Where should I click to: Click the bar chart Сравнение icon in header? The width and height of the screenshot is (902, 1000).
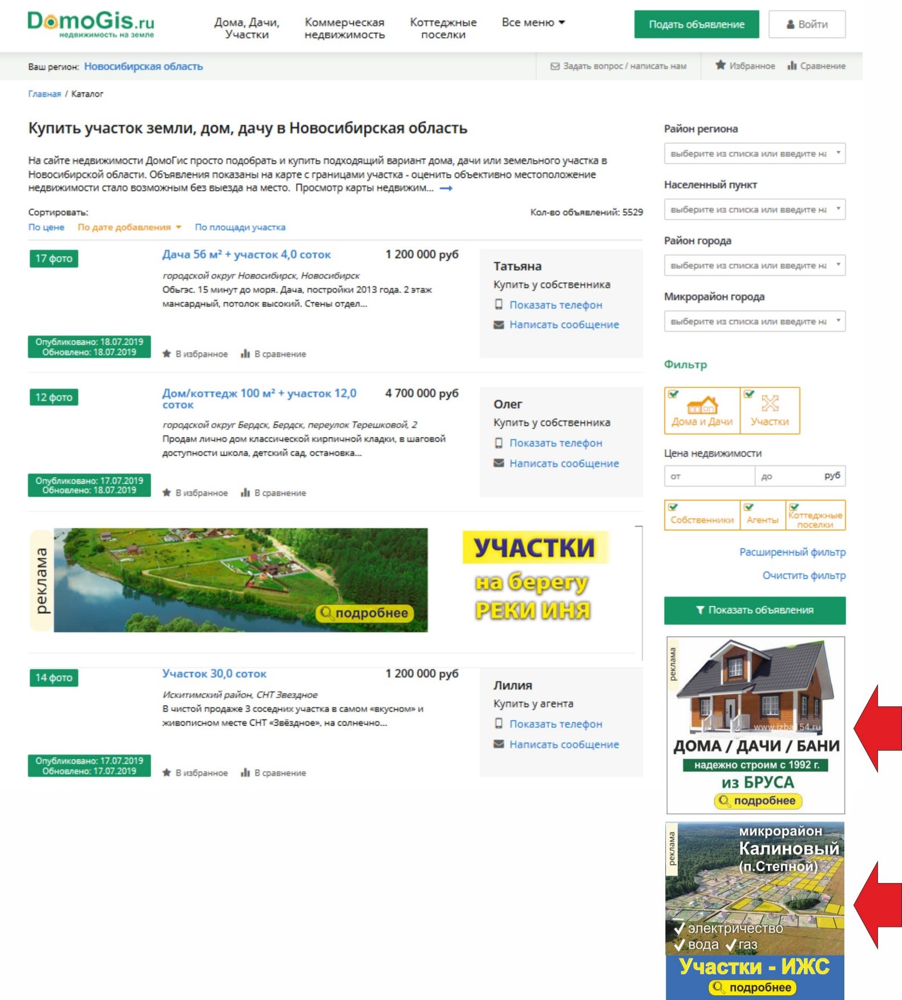point(792,66)
